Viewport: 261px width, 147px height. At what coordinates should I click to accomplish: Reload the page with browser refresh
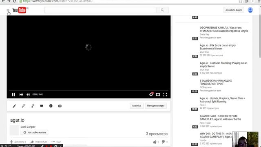click(x=15, y=1)
